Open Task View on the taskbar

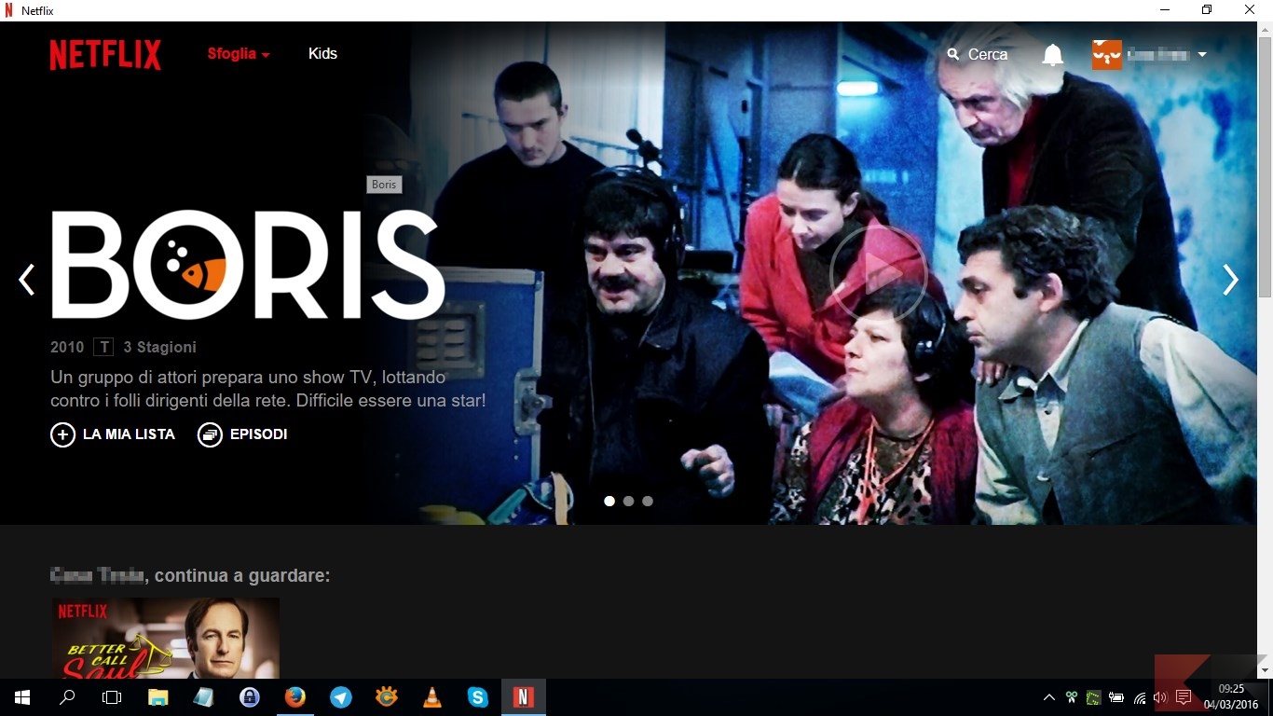click(x=112, y=697)
